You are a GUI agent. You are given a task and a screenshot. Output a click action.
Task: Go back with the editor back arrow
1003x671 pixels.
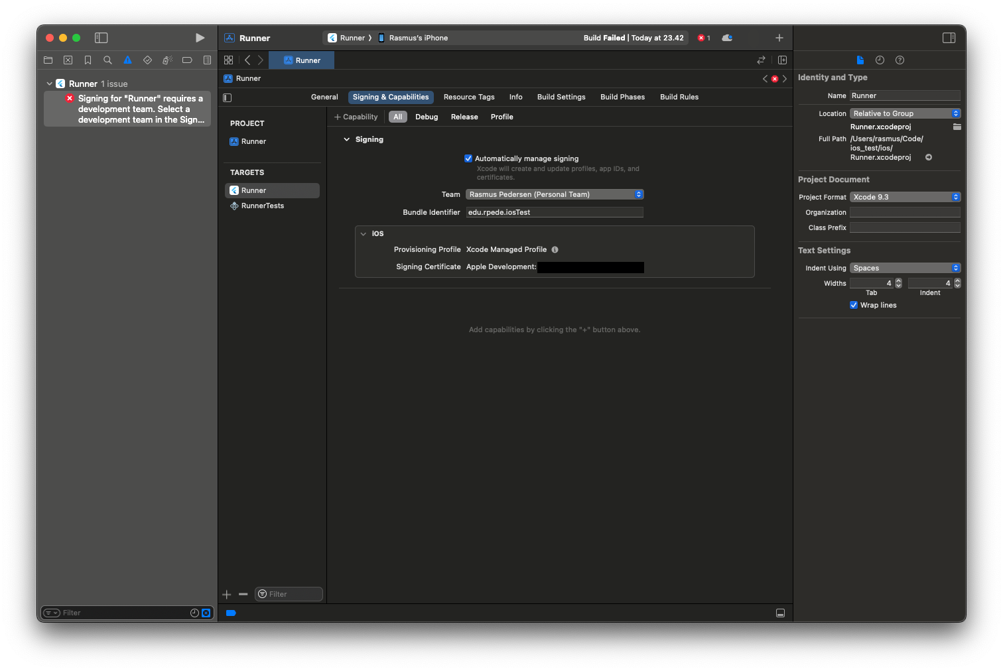247,60
